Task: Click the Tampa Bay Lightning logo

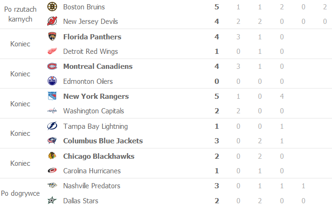Action: (x=52, y=126)
